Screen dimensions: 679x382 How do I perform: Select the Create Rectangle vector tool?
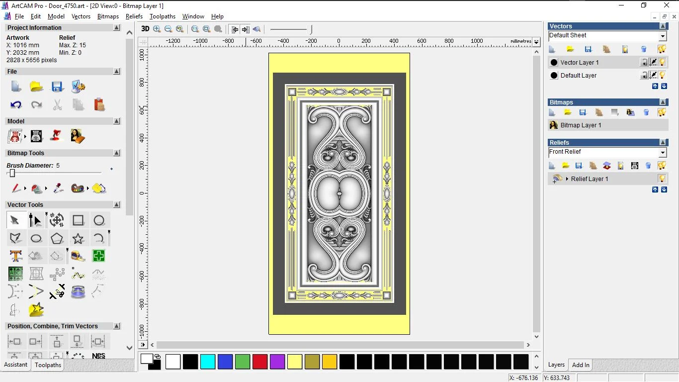(x=78, y=220)
